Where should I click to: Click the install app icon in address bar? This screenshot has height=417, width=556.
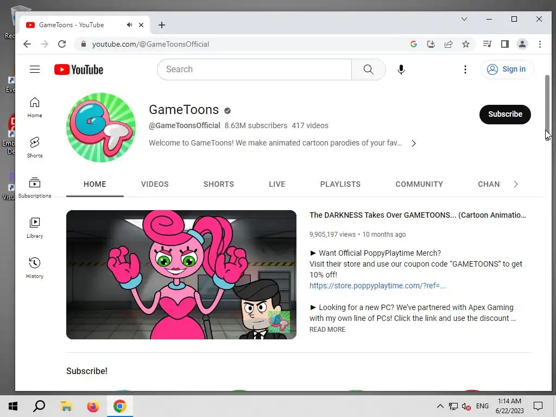coord(431,44)
